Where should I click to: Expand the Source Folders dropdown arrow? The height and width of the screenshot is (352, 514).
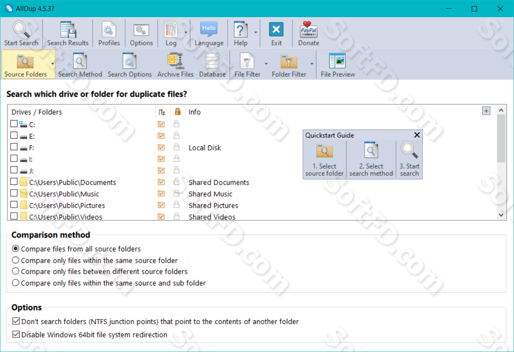pyautogui.click(x=52, y=64)
